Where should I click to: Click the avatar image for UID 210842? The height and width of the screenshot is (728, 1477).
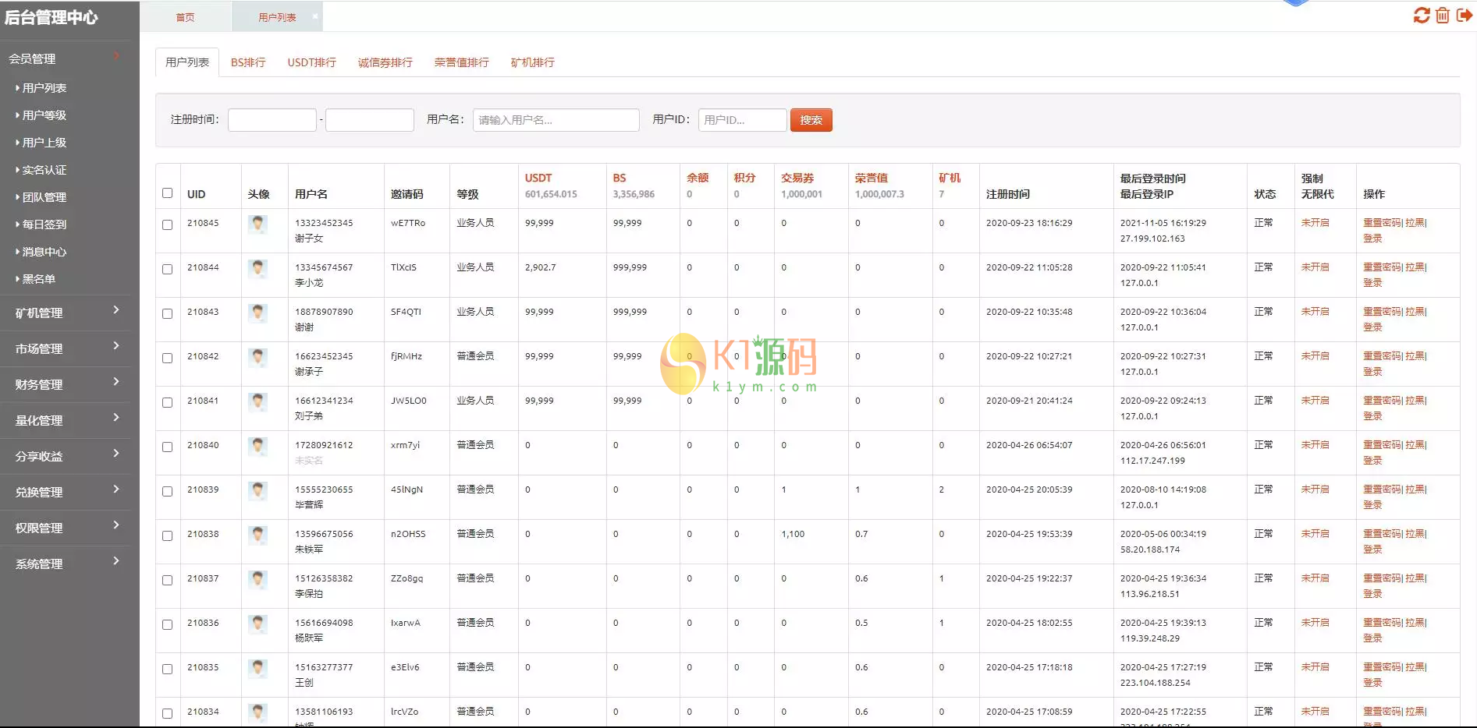click(257, 358)
